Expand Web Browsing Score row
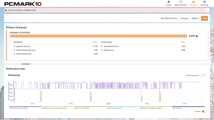The width and height of the screenshot is (214, 120). tap(14, 54)
